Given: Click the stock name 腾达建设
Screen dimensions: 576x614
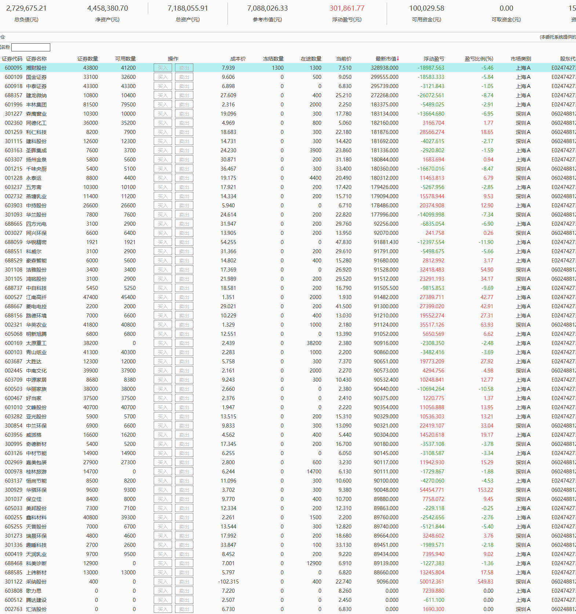Looking at the screenshot, I should click(x=36, y=600).
